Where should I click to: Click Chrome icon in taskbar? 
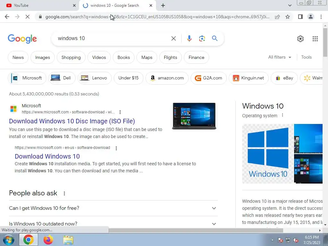click(29, 240)
